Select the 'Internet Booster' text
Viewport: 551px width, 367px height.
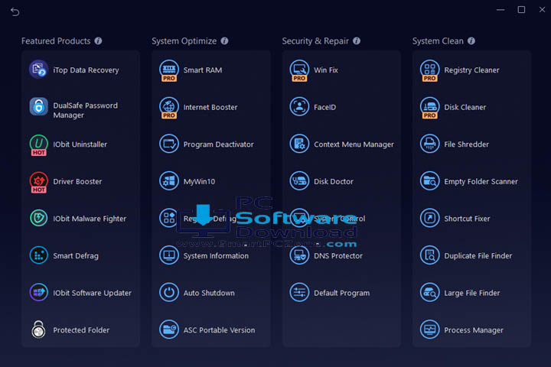pos(210,107)
